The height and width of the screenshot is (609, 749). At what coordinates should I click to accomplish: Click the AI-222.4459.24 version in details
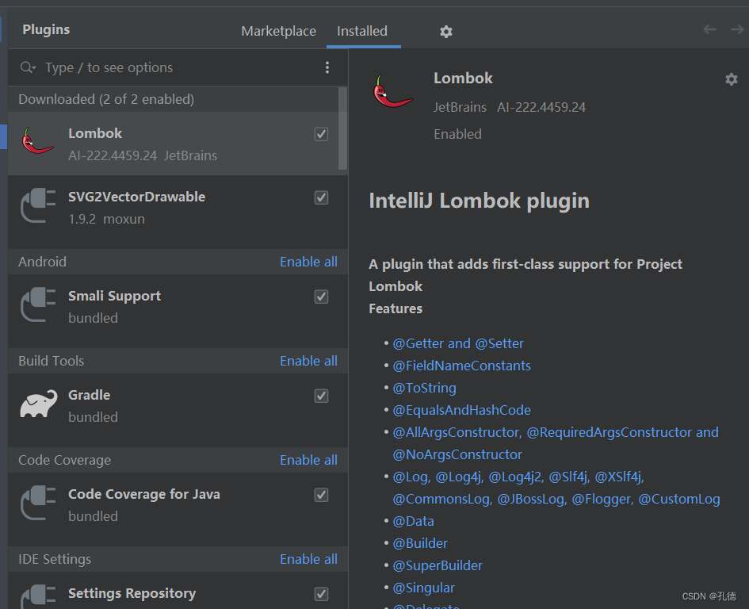point(541,107)
